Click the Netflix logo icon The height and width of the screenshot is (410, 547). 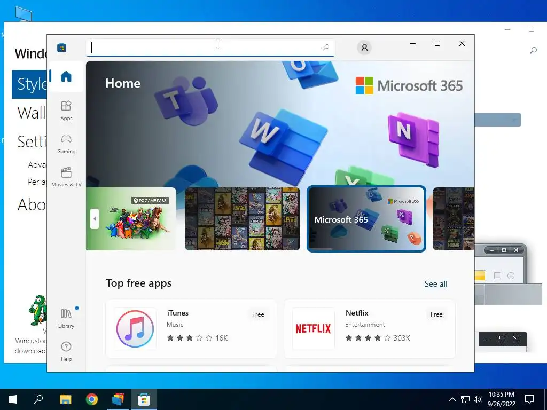313,329
